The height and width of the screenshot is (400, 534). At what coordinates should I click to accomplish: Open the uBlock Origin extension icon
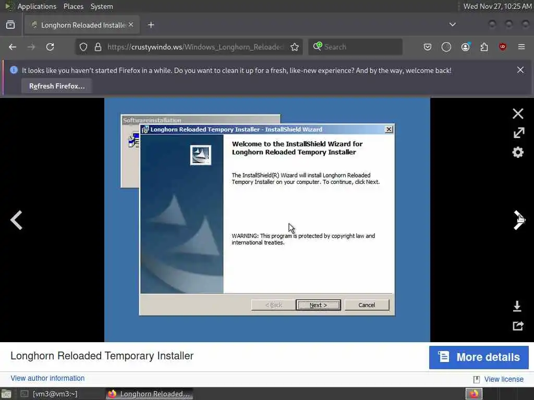[503, 47]
